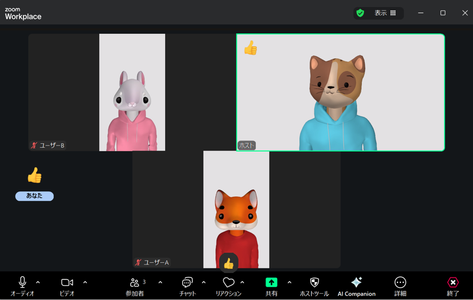Click the あなた label badge

pos(34,196)
